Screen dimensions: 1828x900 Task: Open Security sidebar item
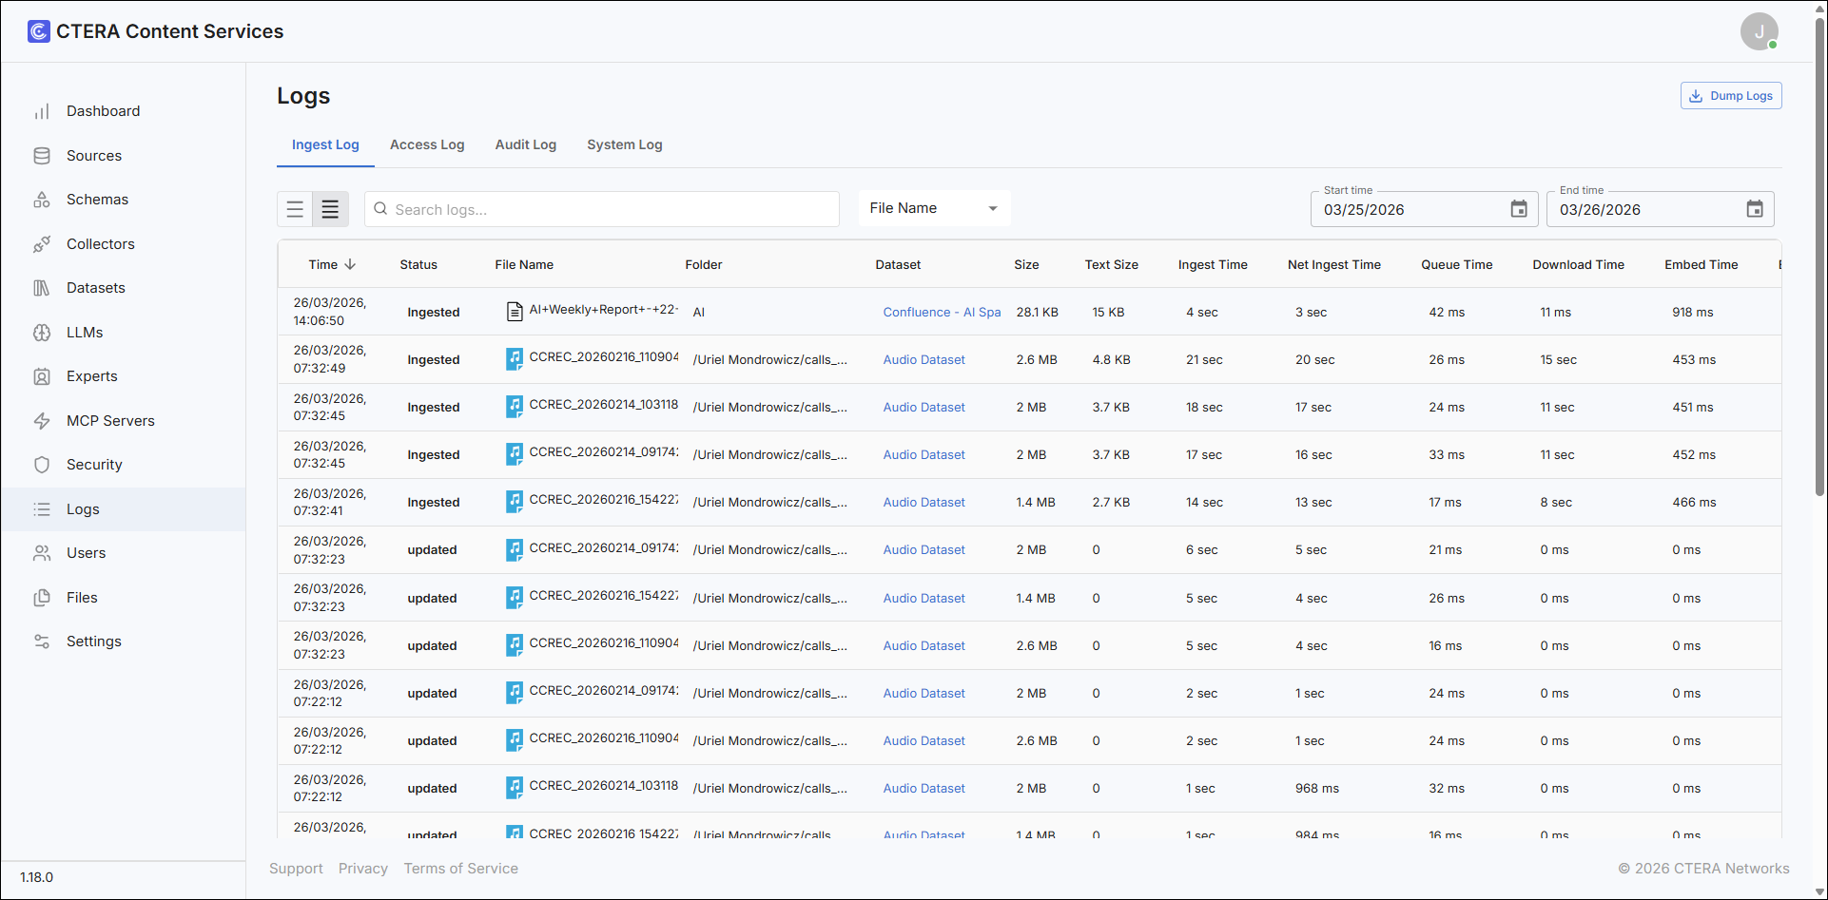123,465
